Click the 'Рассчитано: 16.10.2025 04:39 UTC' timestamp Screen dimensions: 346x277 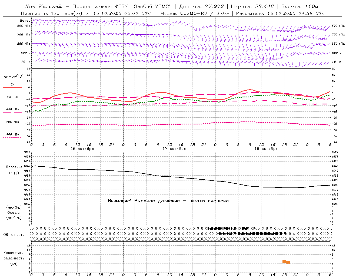tap(281, 13)
